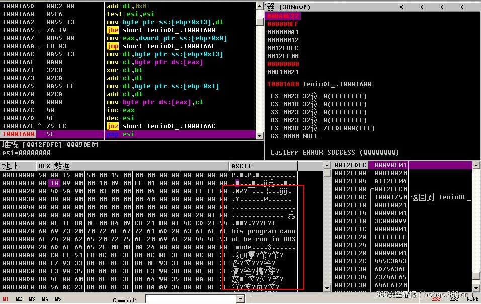This screenshot has width=481, height=304.
Task: Select the GS 0000 NULL row
Action: click(294, 136)
